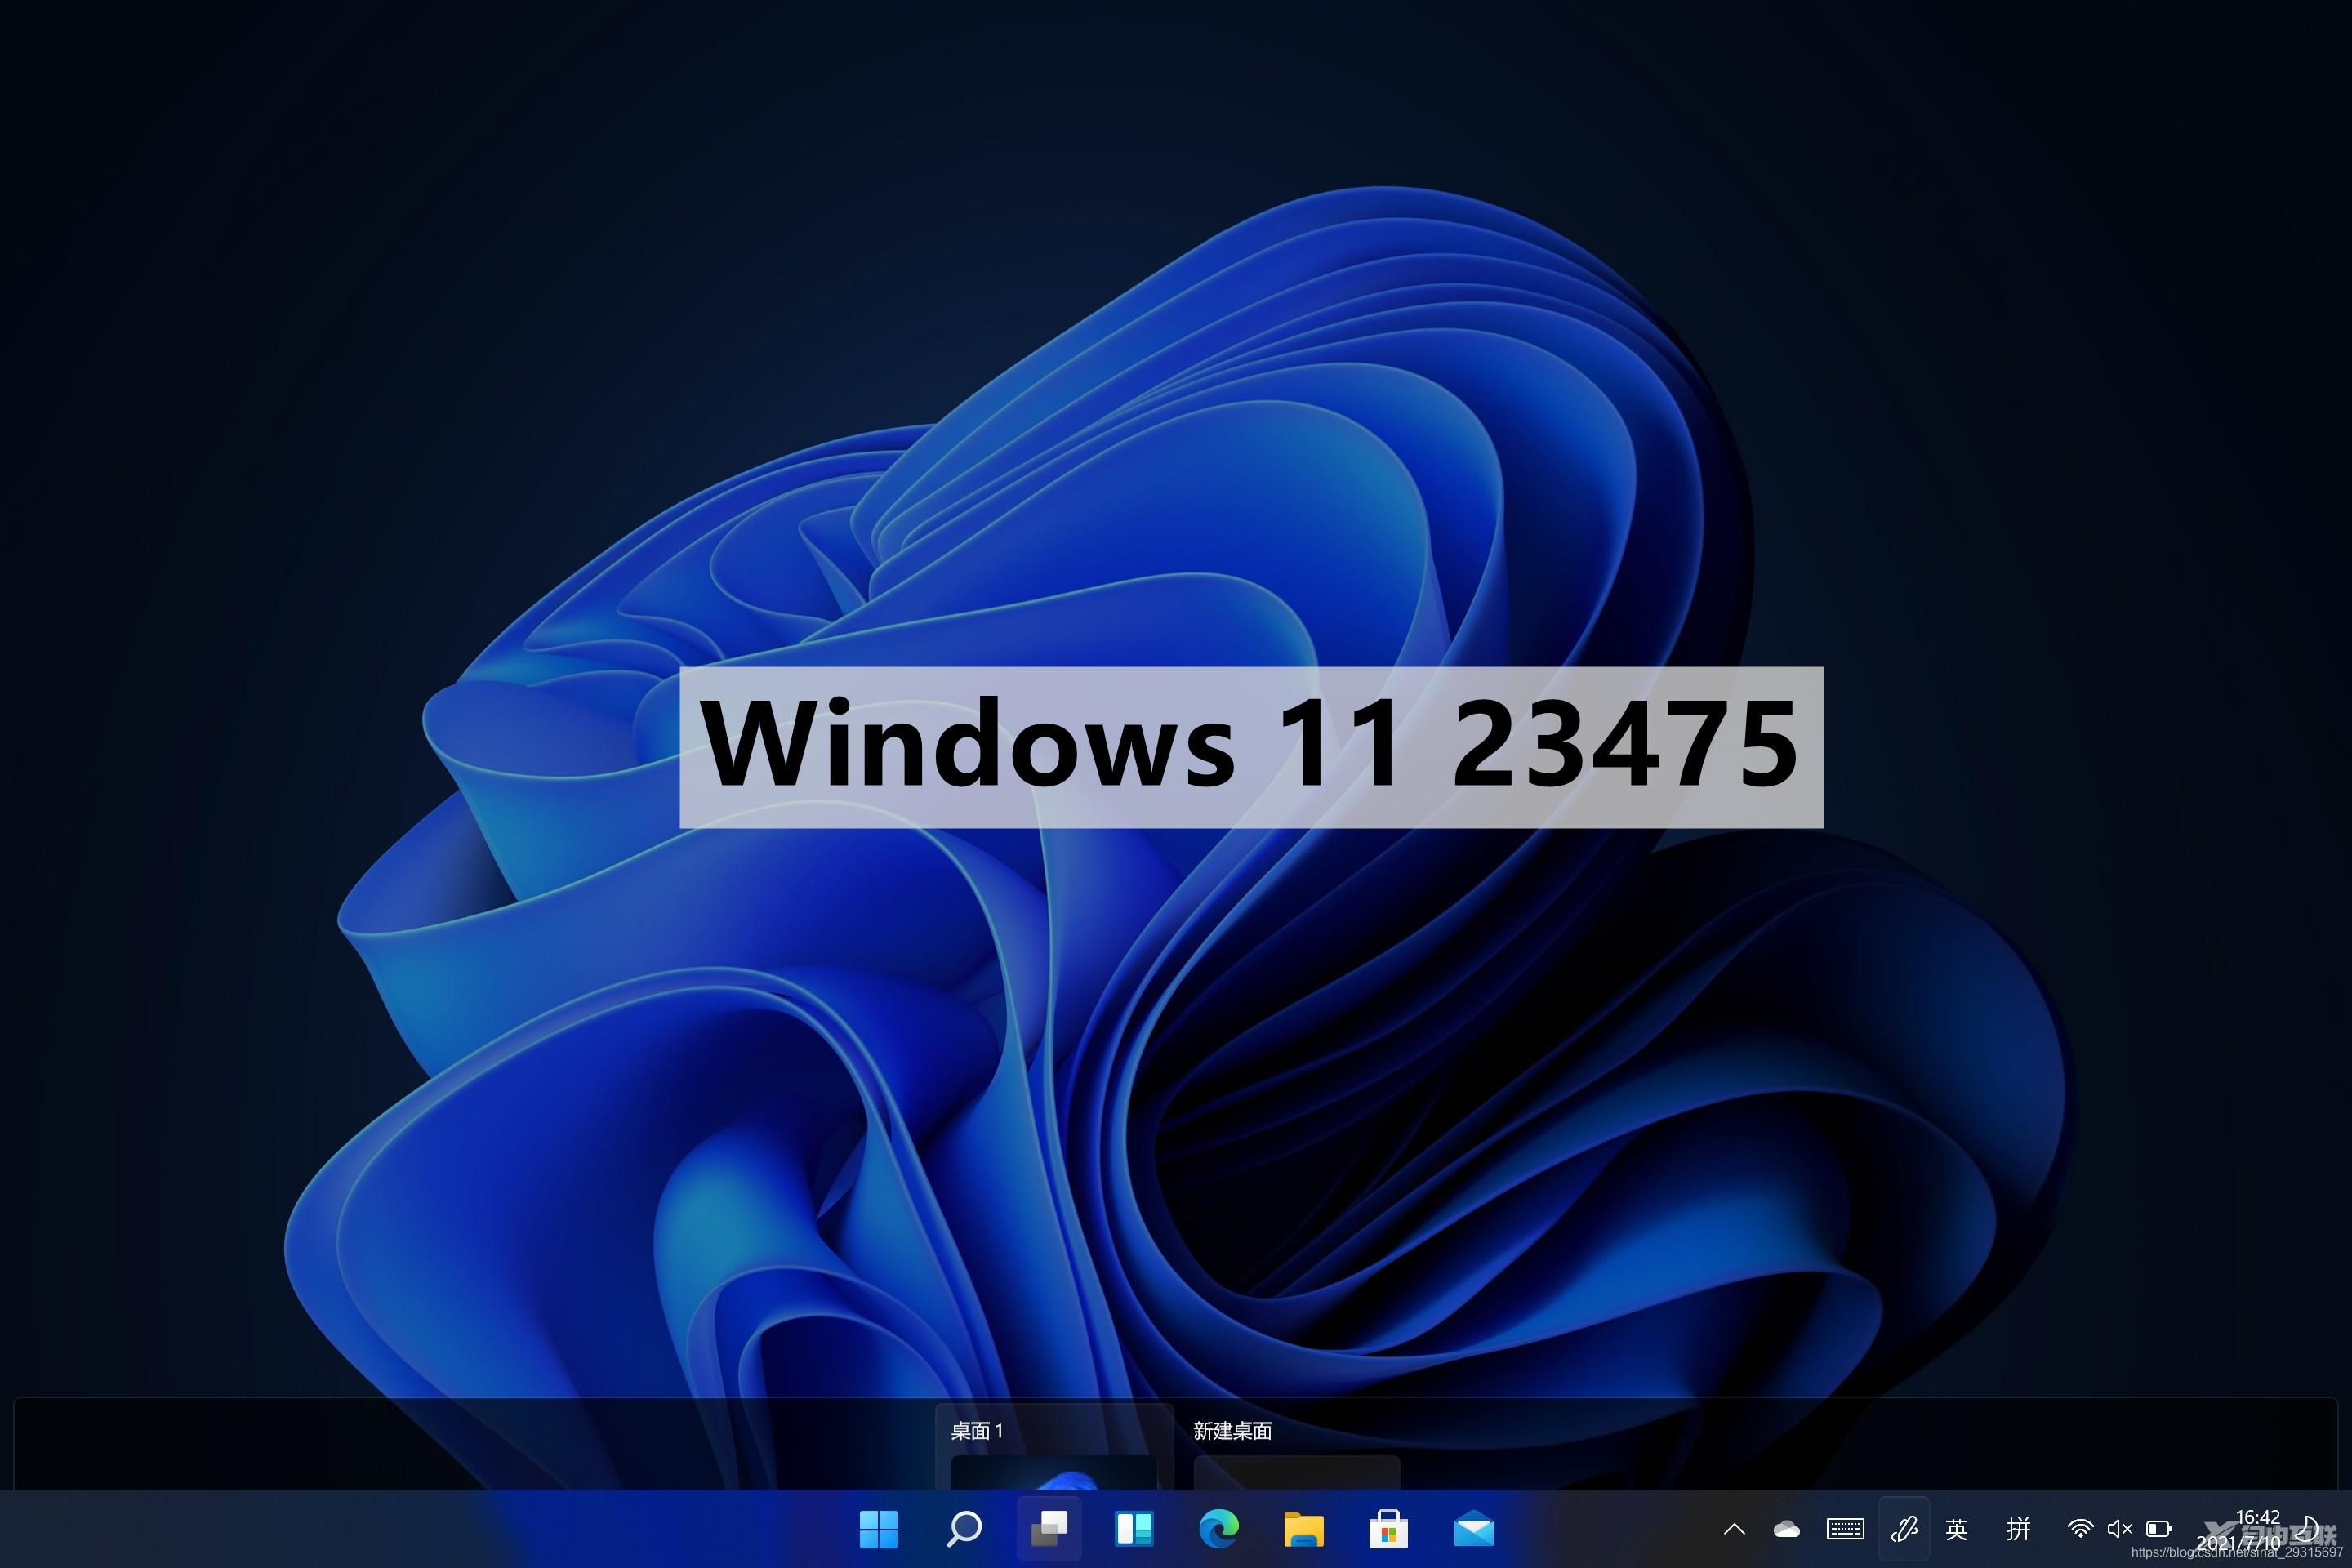
Task: Expand hidden tray icons with the chevron
Action: pos(1735,1529)
